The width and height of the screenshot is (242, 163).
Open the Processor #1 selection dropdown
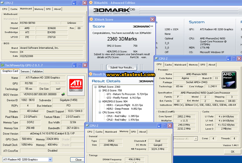pyautogui.click(x=196, y=139)
